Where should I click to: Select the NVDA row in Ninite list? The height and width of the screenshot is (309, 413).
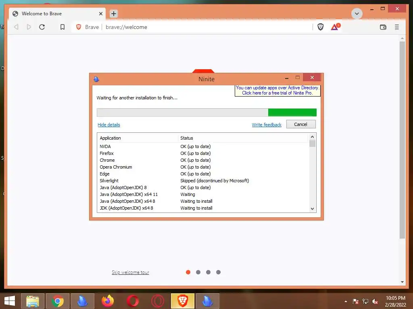(x=203, y=146)
